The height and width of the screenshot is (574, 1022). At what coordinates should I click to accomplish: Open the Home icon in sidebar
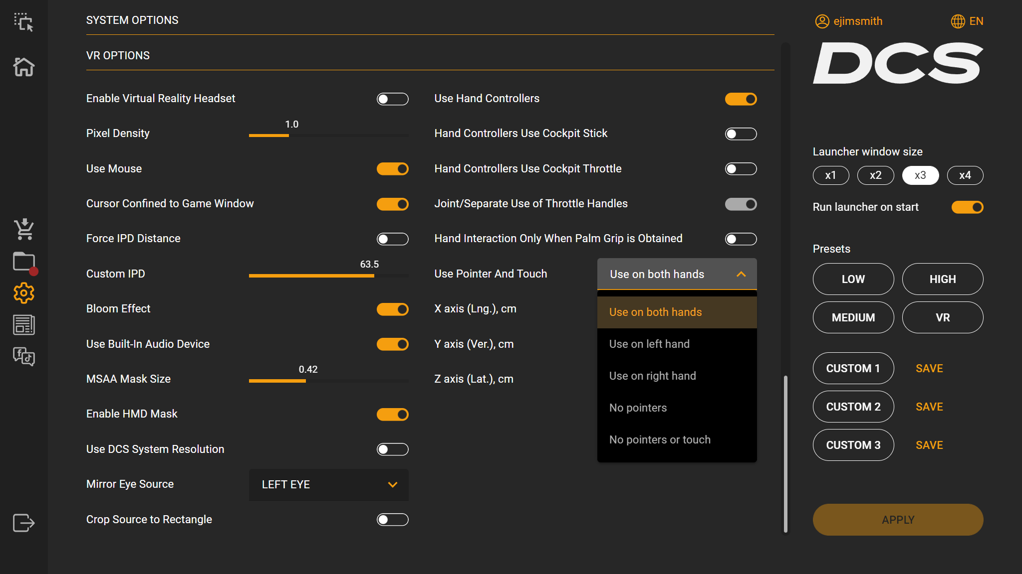click(23, 67)
